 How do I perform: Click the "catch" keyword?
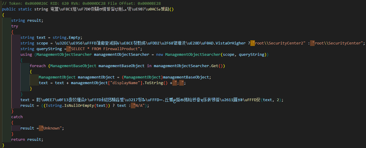tap(17, 117)
